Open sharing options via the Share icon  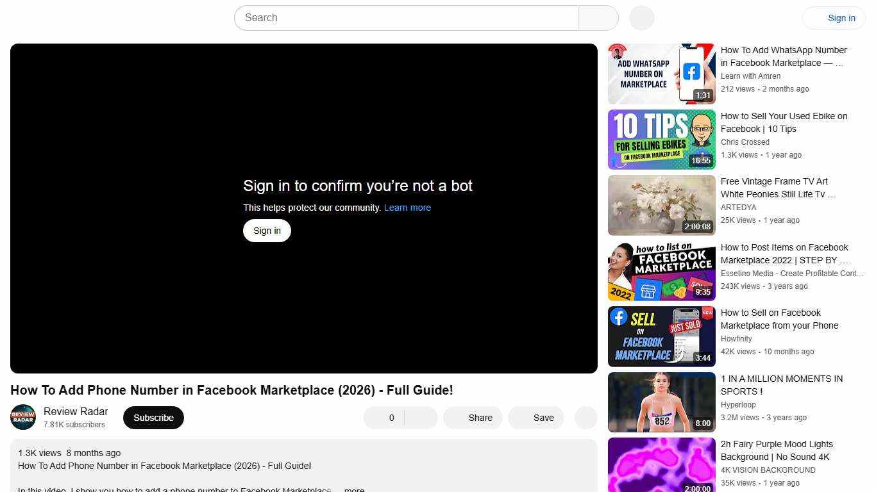[473, 417]
